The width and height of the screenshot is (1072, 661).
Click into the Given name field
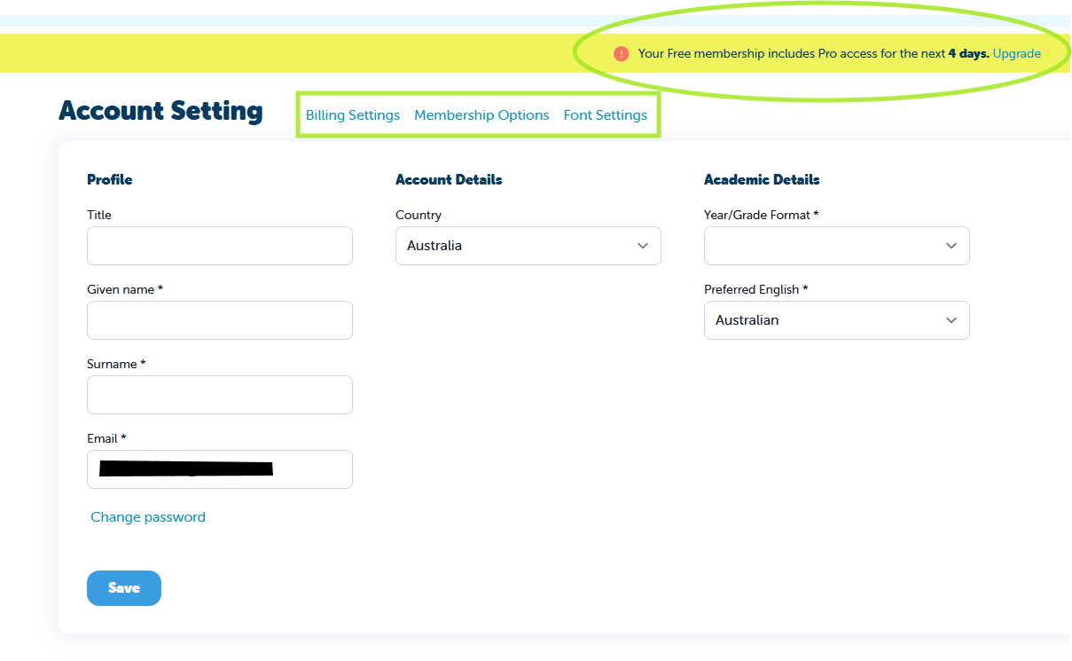(219, 320)
